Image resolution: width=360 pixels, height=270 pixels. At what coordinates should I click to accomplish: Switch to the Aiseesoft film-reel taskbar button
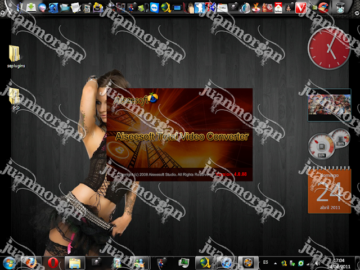(x=248, y=263)
